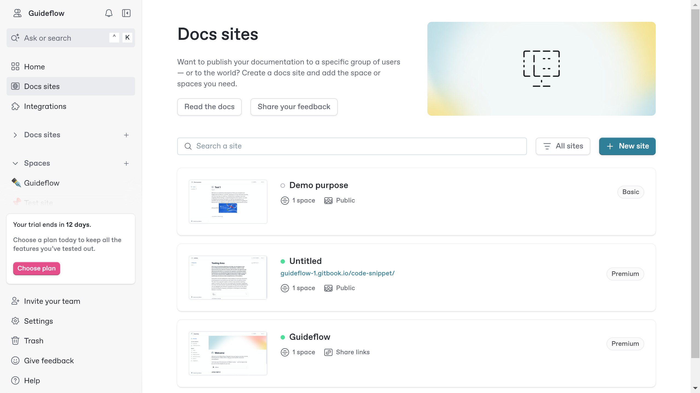Image resolution: width=700 pixels, height=393 pixels.
Task: Focus the Search a site field
Action: point(352,146)
